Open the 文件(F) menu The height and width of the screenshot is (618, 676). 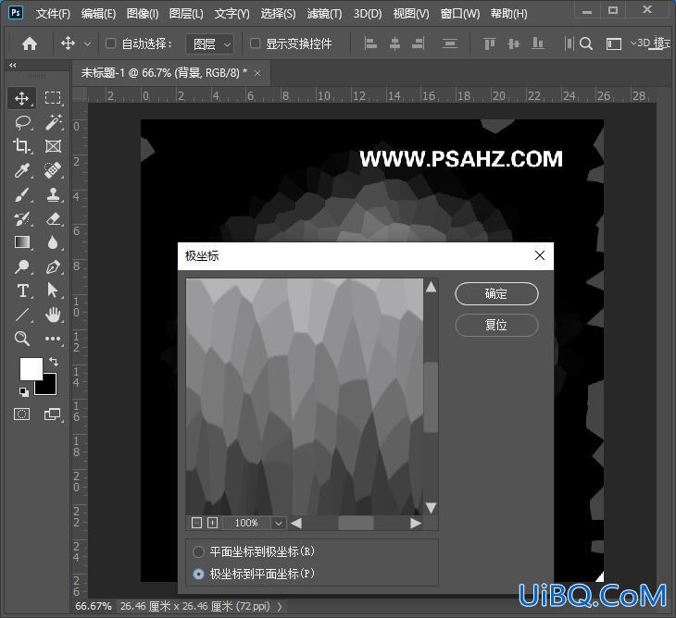(53, 13)
